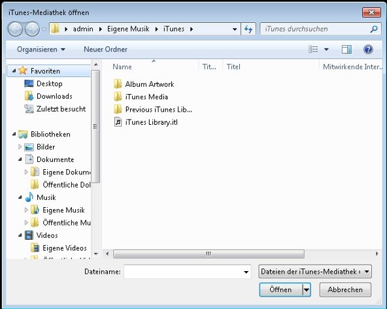Select the Musik library
This screenshot has height=309, width=387.
coord(46,197)
